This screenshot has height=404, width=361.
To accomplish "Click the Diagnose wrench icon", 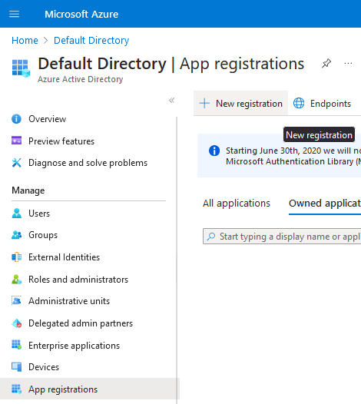I will (x=16, y=163).
